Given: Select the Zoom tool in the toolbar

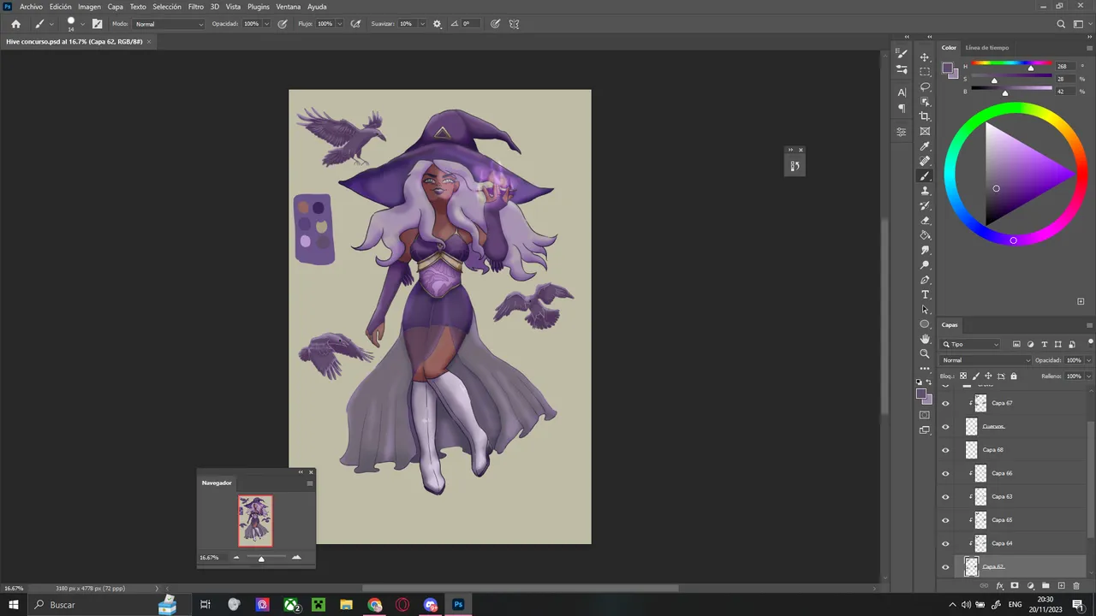Looking at the screenshot, I should (x=925, y=353).
